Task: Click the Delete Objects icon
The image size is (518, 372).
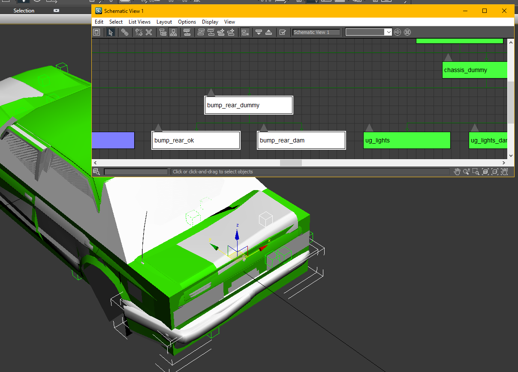Action: [149, 32]
